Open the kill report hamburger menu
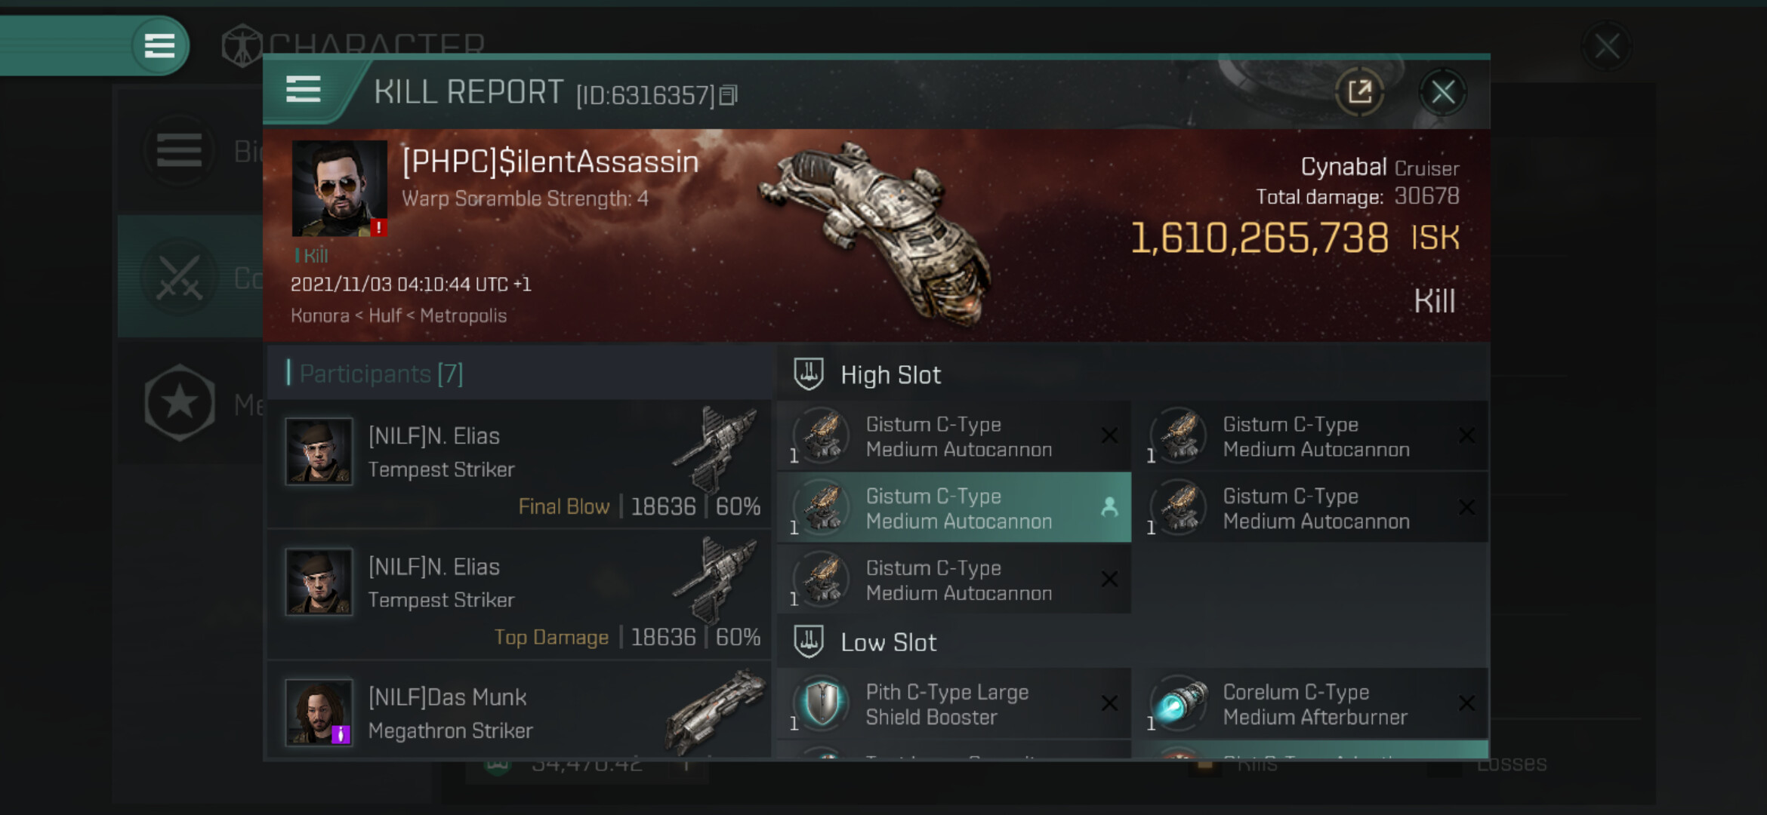This screenshot has width=1767, height=815. [x=304, y=90]
